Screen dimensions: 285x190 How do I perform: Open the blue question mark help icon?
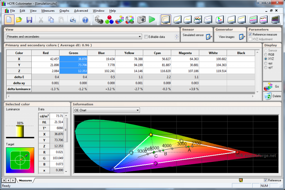85,19
